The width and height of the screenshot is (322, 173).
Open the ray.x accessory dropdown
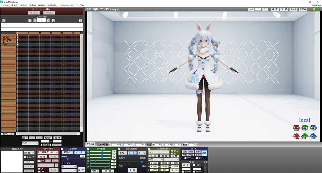(x=159, y=152)
